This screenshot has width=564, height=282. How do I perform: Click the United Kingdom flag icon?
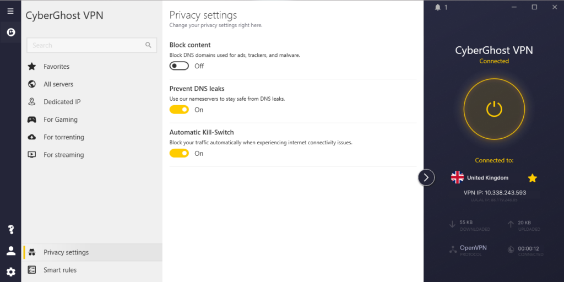[457, 177]
